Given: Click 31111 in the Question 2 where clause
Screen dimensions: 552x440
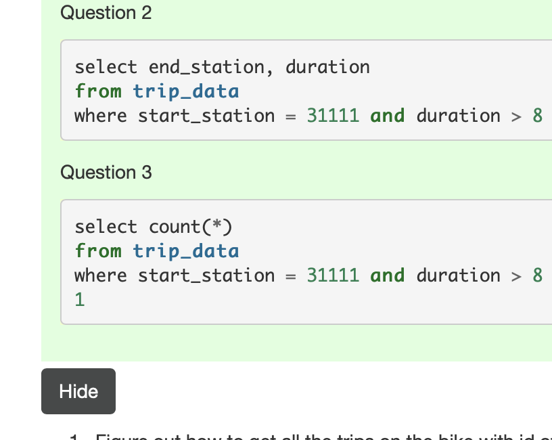Looking at the screenshot, I should coord(333,116).
